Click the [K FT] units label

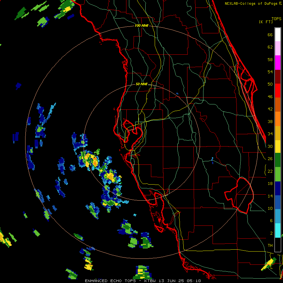[266, 22]
